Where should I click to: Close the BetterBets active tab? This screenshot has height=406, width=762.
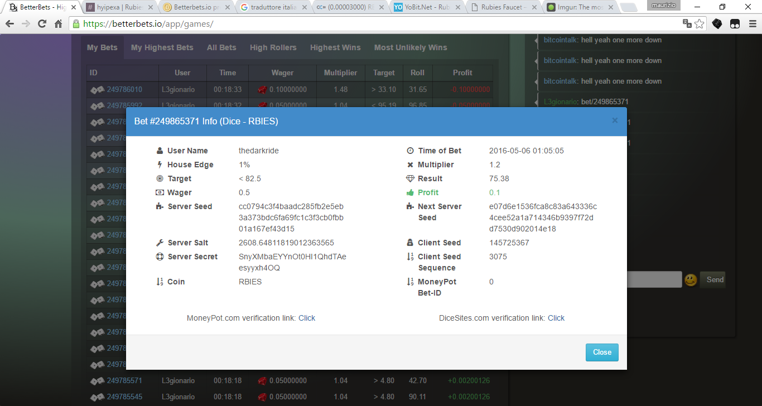73,8
